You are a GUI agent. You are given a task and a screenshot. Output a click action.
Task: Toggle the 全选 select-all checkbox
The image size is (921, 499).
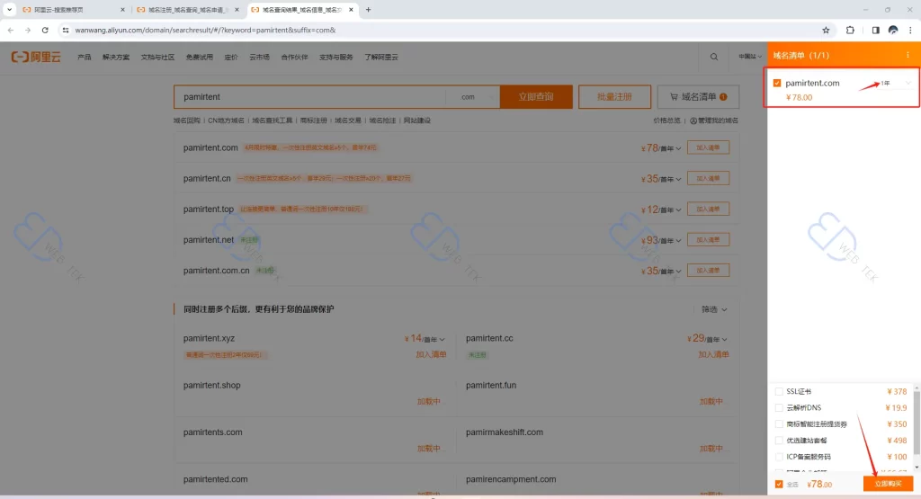click(779, 485)
